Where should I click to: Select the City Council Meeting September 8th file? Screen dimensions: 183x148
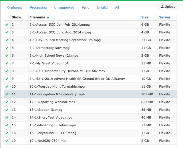tap(65, 40)
